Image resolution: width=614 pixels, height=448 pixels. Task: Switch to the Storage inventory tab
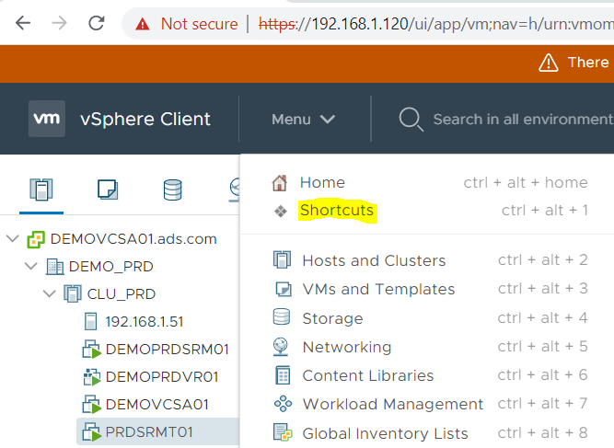click(x=172, y=190)
